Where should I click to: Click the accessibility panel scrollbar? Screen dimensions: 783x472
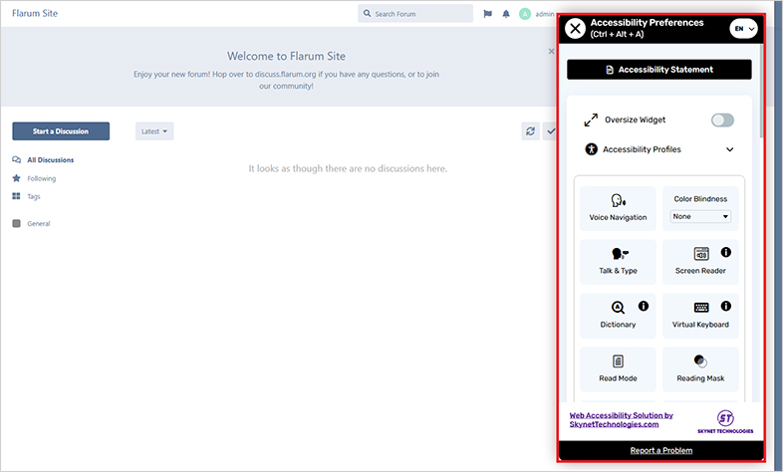pyautogui.click(x=761, y=91)
